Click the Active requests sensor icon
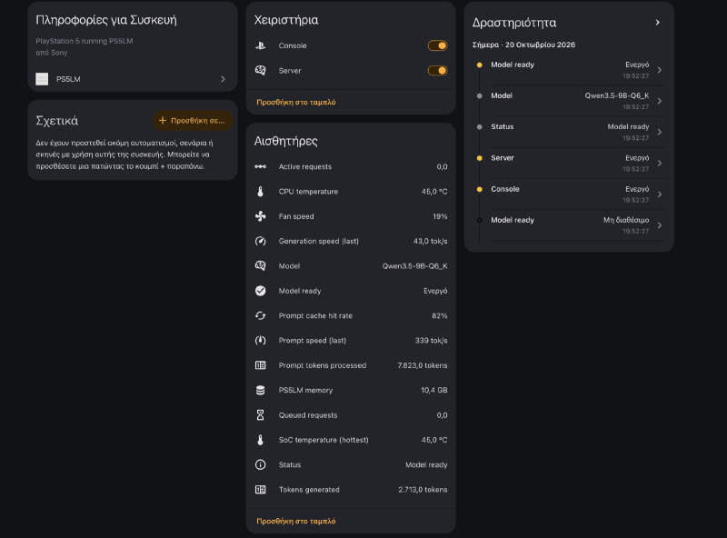Viewport: 727px width, 538px height. point(261,166)
